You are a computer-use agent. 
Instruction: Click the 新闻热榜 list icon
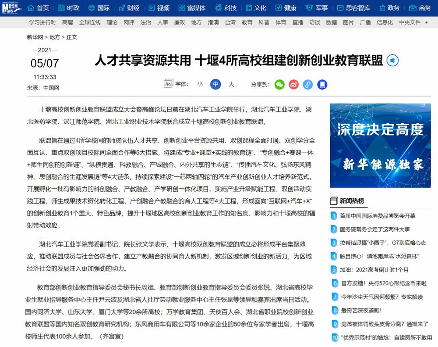coord(334,201)
